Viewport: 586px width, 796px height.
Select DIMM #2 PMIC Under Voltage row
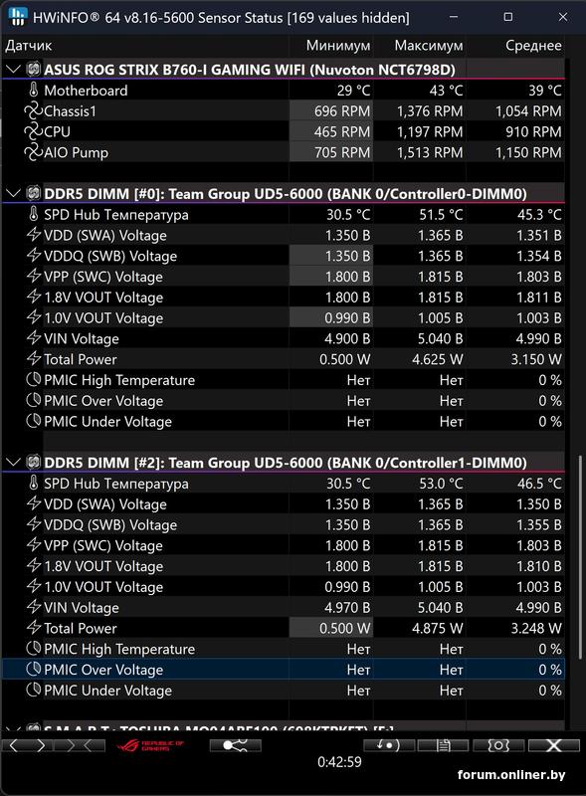[x=284, y=691]
